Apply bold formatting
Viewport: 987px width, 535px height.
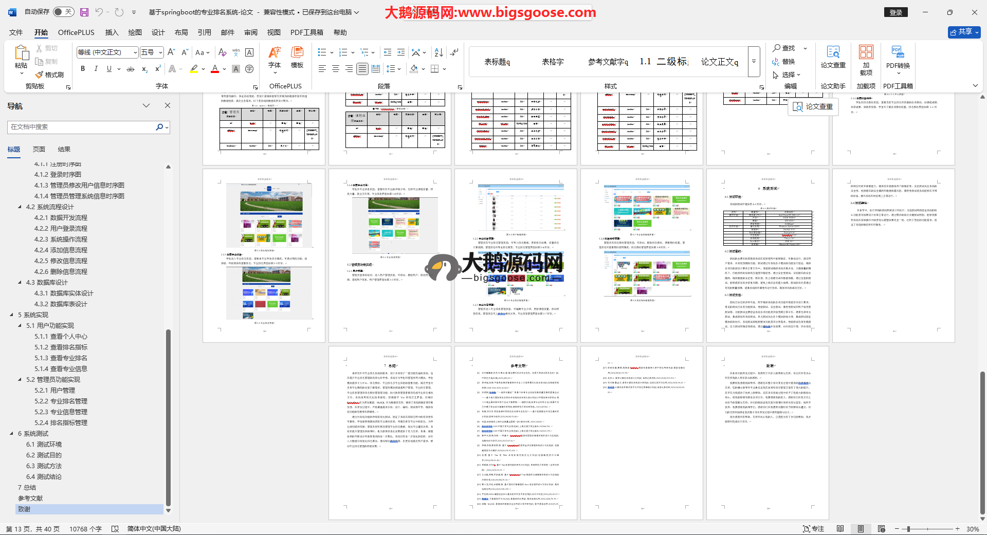[x=83, y=69]
